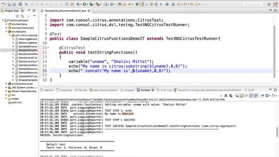Screen dimensions: 279x157
Task: Click the New file toolbar icon
Action: click(3, 4)
